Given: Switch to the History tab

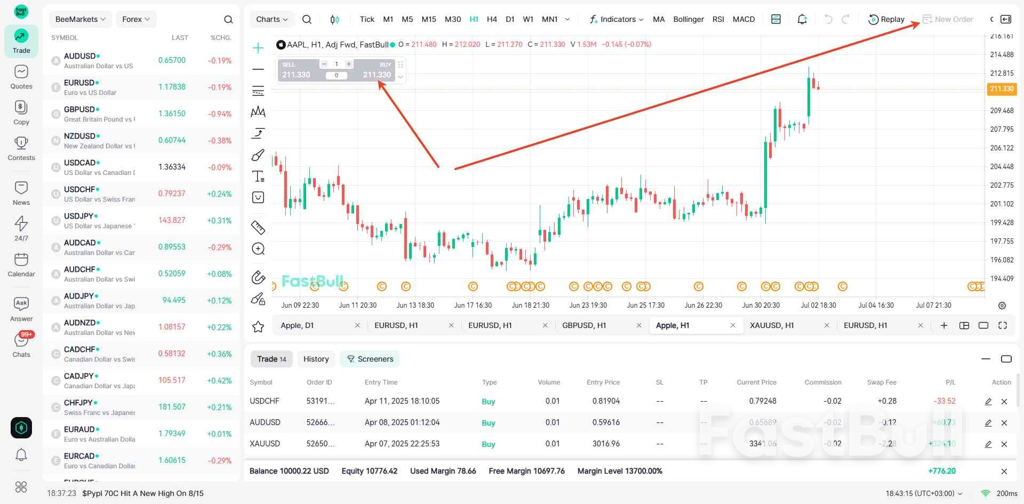Looking at the screenshot, I should pos(316,358).
